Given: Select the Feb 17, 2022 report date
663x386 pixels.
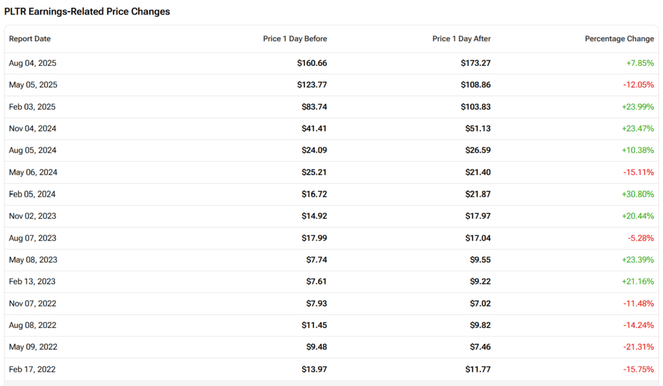Looking at the screenshot, I should [x=32, y=369].
